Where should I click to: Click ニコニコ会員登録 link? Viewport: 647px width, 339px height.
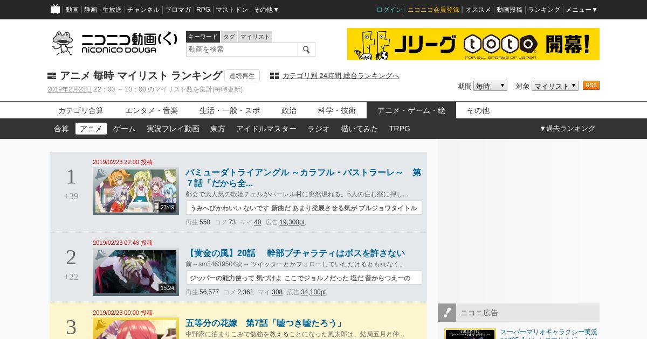click(433, 10)
